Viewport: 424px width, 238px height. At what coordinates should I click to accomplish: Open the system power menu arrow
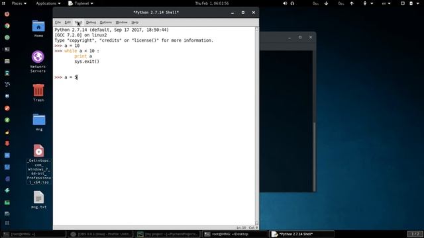(417, 3)
